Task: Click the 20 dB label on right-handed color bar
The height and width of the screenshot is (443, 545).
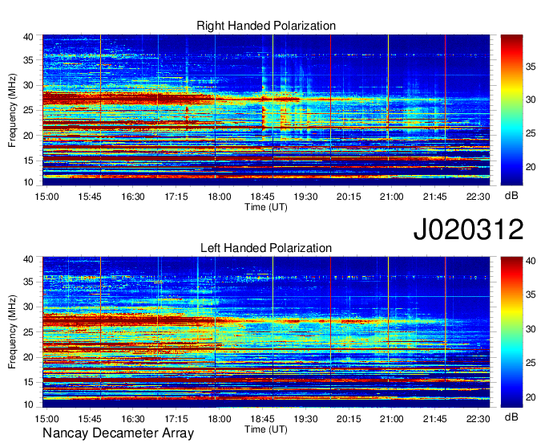Action: coord(531,168)
